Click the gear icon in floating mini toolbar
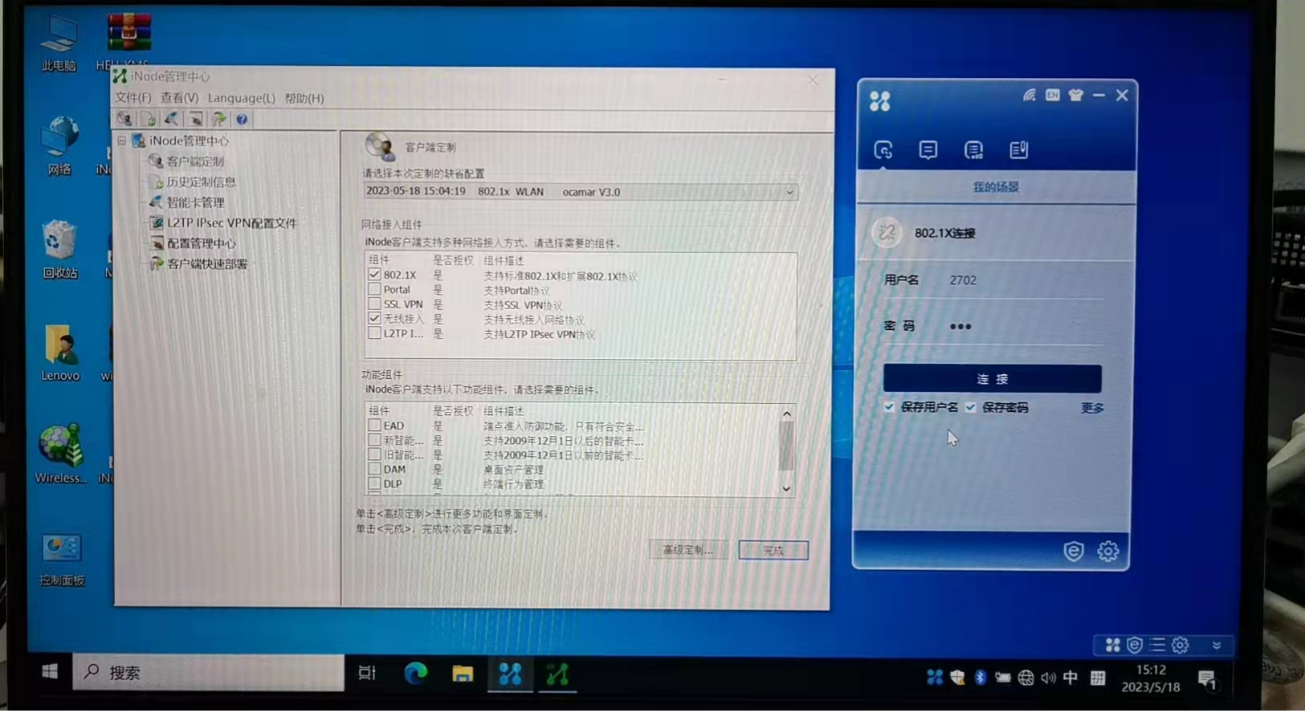 tap(1180, 645)
